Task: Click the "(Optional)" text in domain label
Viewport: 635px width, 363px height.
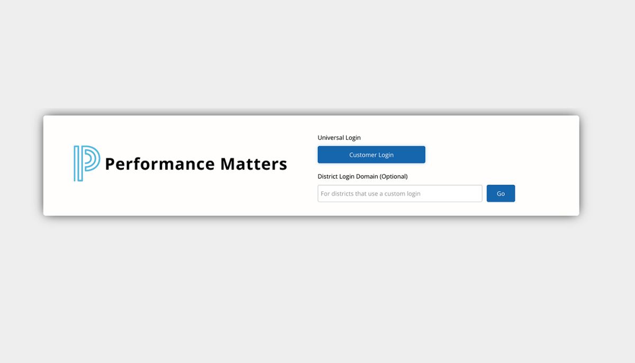Action: point(394,176)
